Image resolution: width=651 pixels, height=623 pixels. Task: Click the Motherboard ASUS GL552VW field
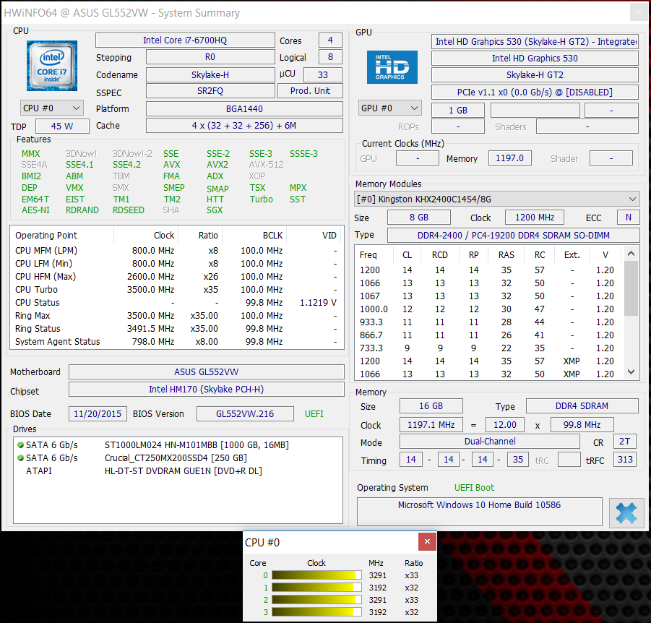(x=207, y=371)
